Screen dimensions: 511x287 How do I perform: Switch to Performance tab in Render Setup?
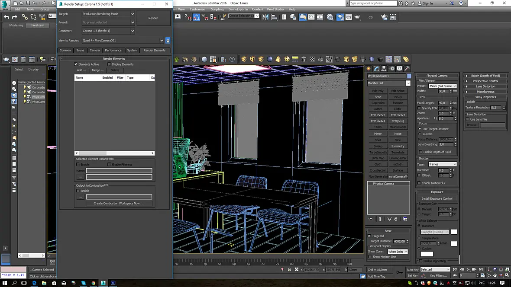(x=113, y=51)
